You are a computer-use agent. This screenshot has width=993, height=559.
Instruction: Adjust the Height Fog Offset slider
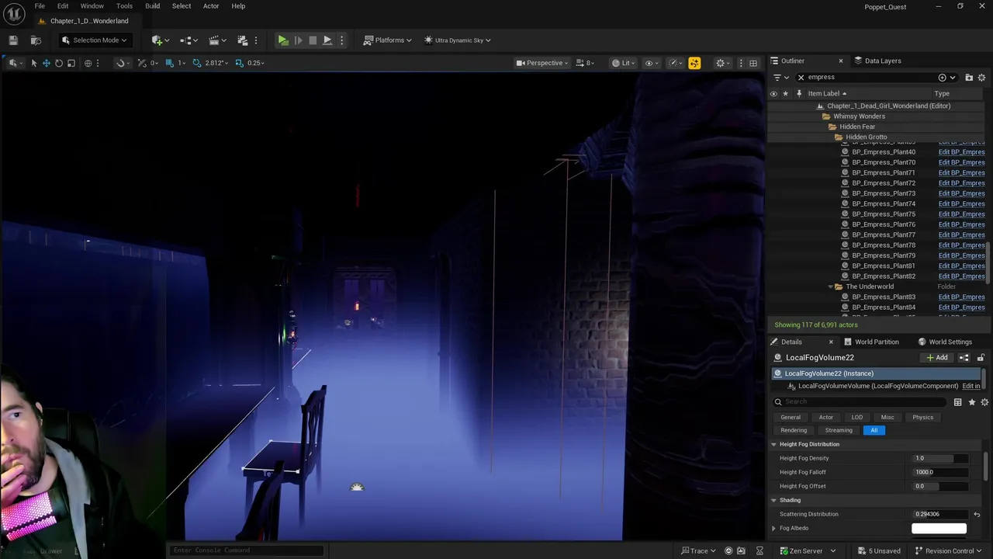click(x=939, y=486)
